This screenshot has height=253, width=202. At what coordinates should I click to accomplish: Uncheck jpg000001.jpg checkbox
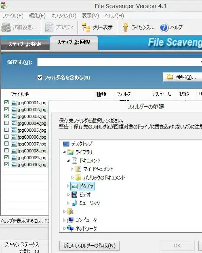point(6,102)
